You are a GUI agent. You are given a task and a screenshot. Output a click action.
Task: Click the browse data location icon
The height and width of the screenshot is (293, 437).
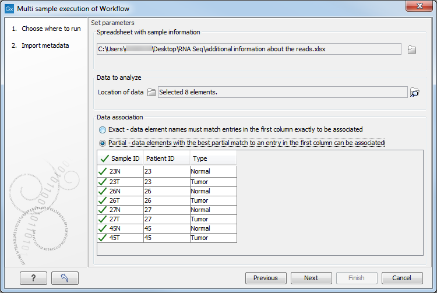[x=414, y=92]
